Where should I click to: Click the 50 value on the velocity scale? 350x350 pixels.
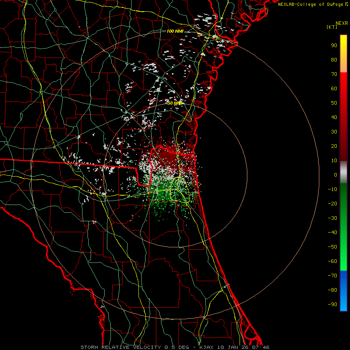coord(334,103)
